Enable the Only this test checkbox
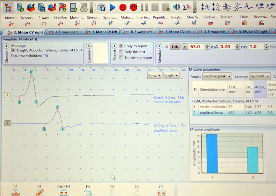This screenshot has width=276, height=196. (x=121, y=52)
